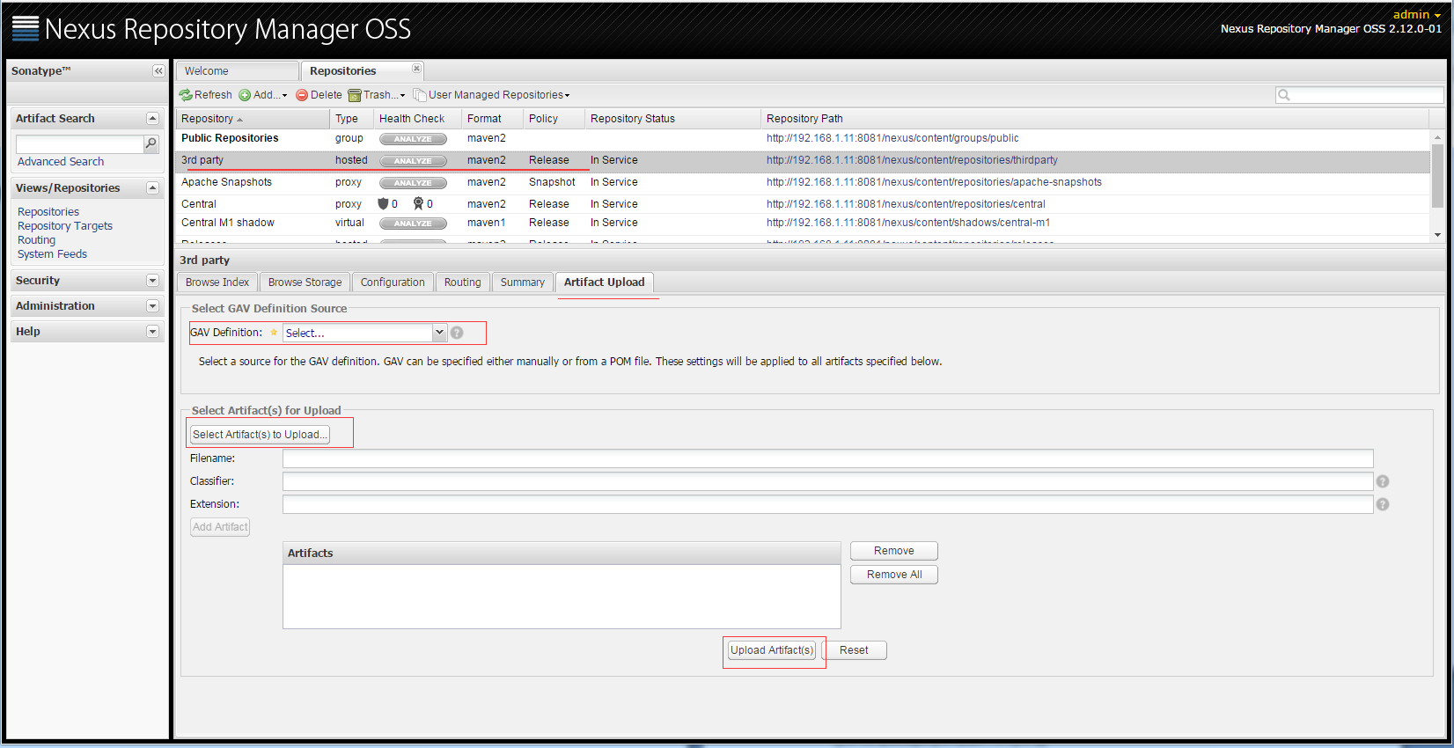Click the Delete repository button
The height and width of the screenshot is (748, 1454).
point(319,95)
